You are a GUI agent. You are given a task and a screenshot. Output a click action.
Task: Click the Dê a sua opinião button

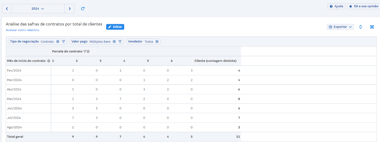point(364,6)
